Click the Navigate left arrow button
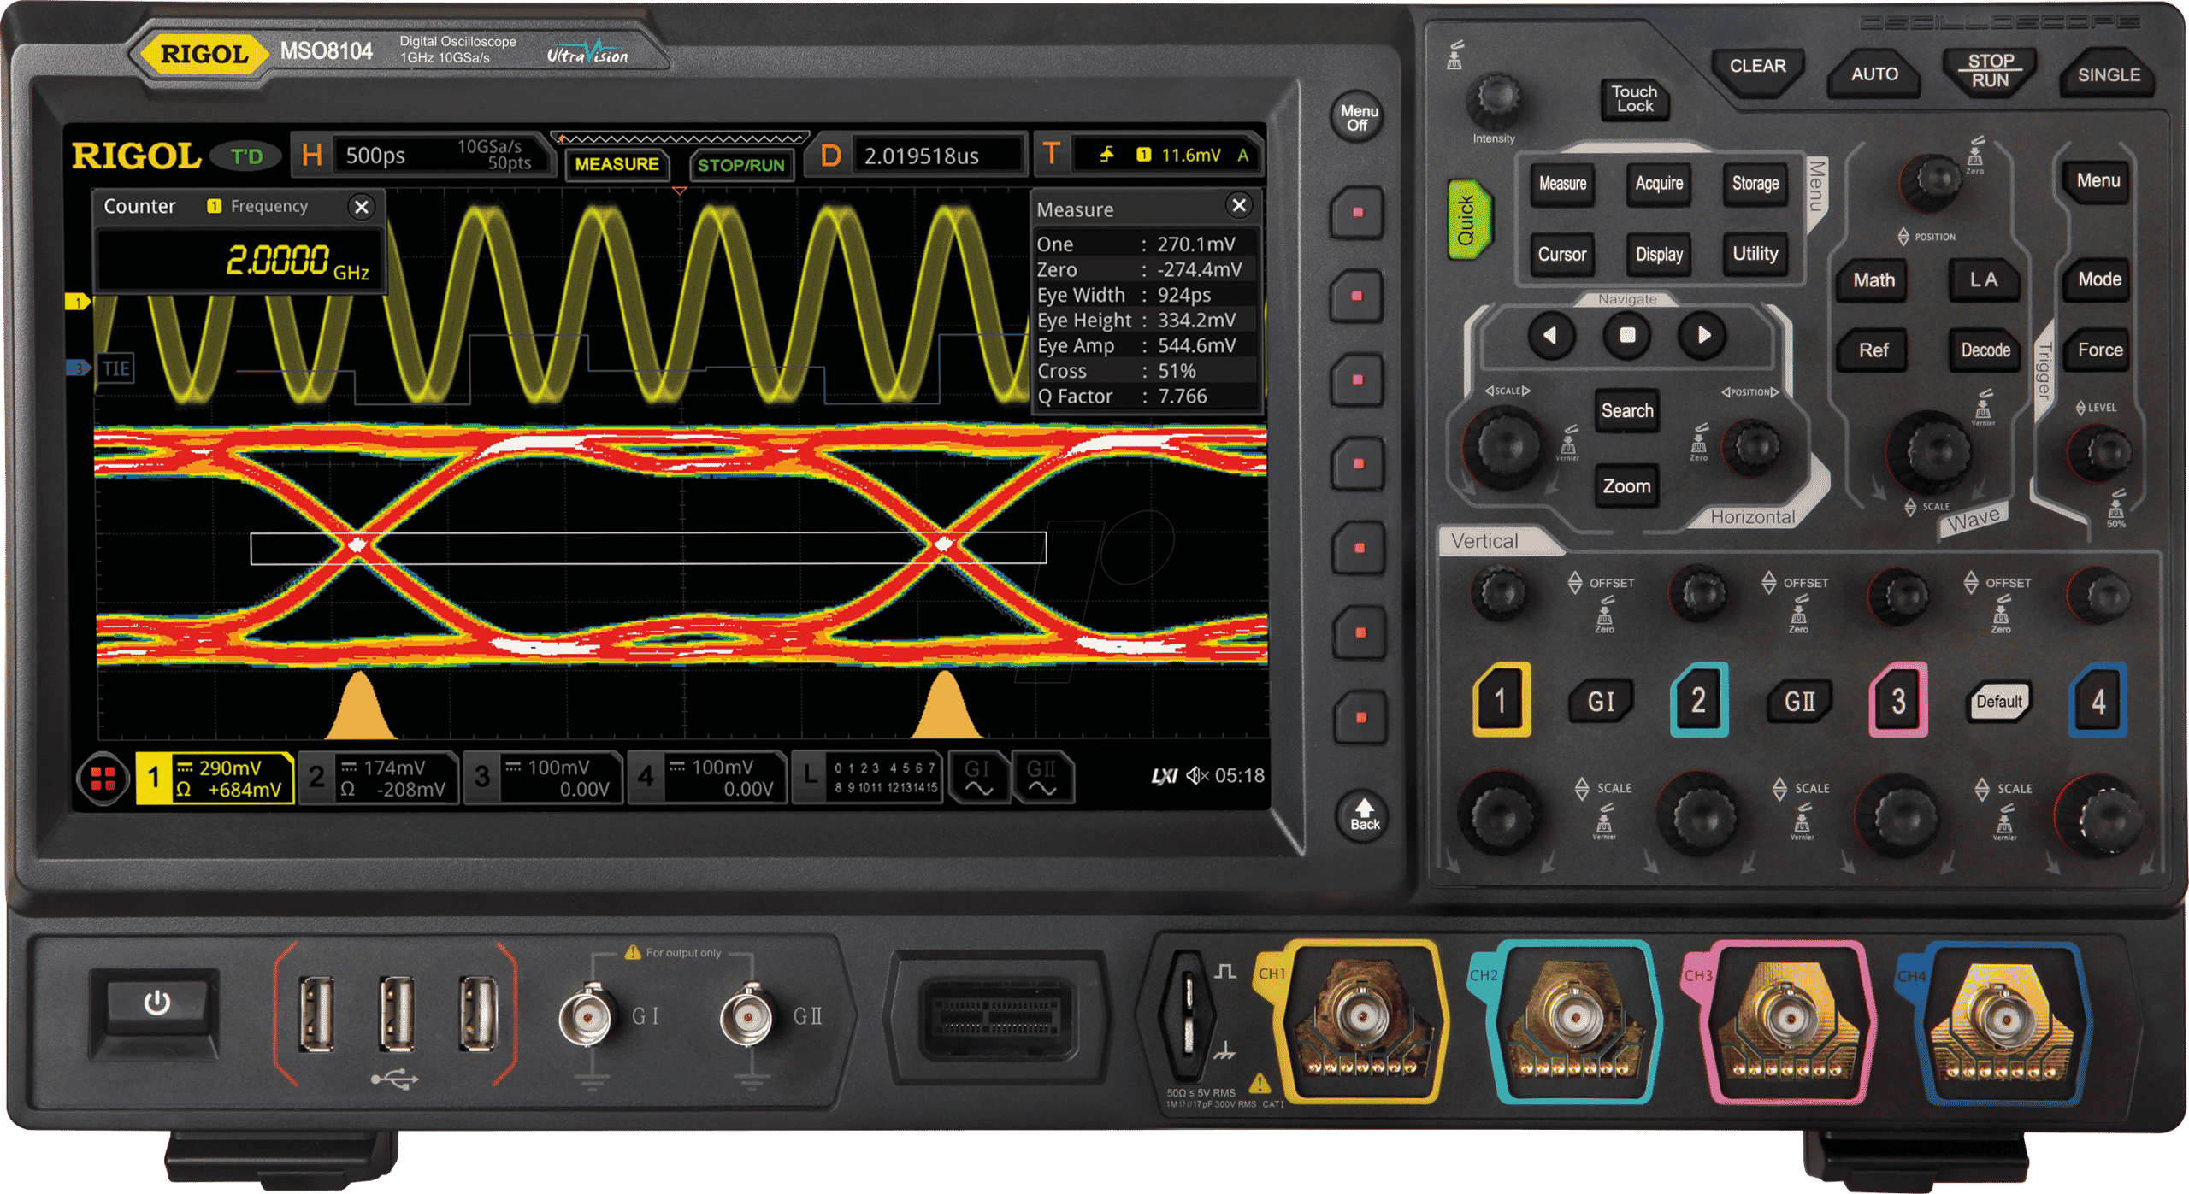Viewport: 2189px width, 1194px height. click(1552, 336)
